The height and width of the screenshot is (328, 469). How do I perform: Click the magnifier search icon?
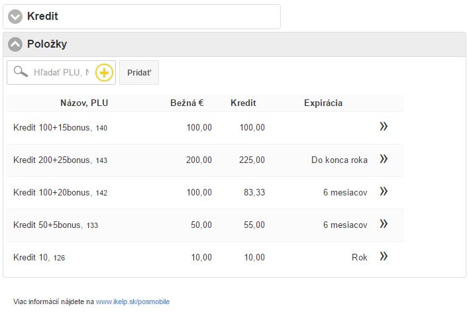pos(21,72)
